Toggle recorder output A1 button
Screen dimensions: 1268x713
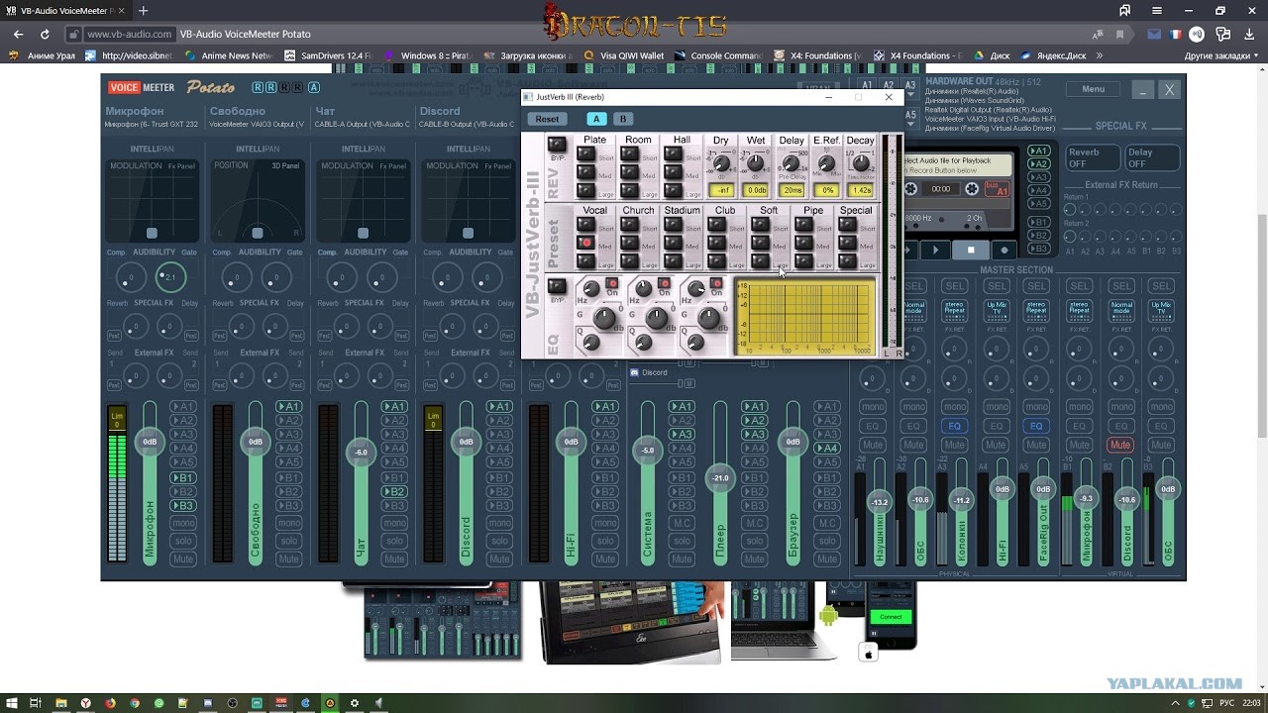(x=1038, y=152)
